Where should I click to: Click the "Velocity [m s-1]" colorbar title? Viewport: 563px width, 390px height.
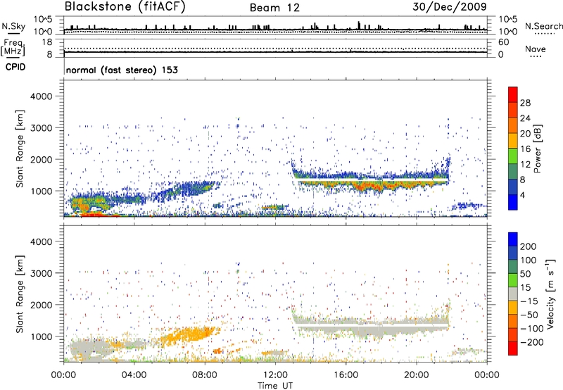coord(550,294)
